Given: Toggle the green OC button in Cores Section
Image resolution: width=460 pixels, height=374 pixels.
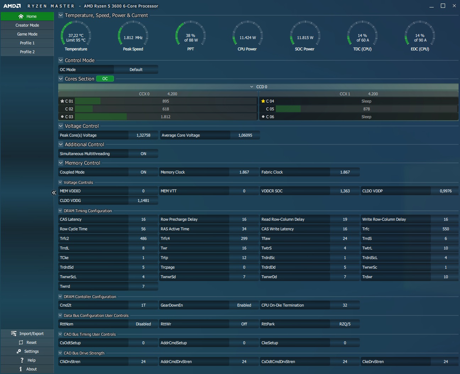Looking at the screenshot, I should click(x=105, y=79).
